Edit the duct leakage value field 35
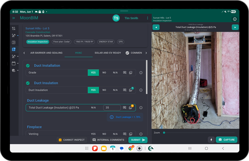The image size is (249, 161). 112,108
